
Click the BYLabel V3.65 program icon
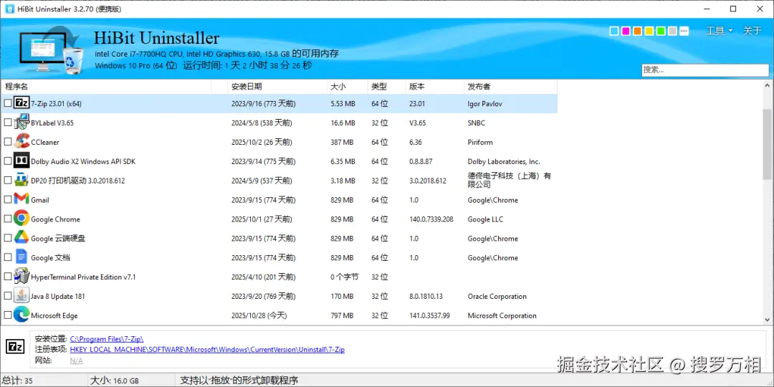(21, 123)
